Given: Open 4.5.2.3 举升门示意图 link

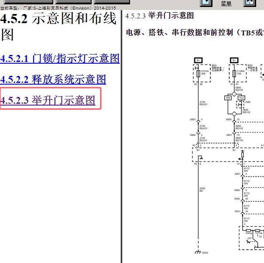Looking at the screenshot, I should click(x=48, y=100).
